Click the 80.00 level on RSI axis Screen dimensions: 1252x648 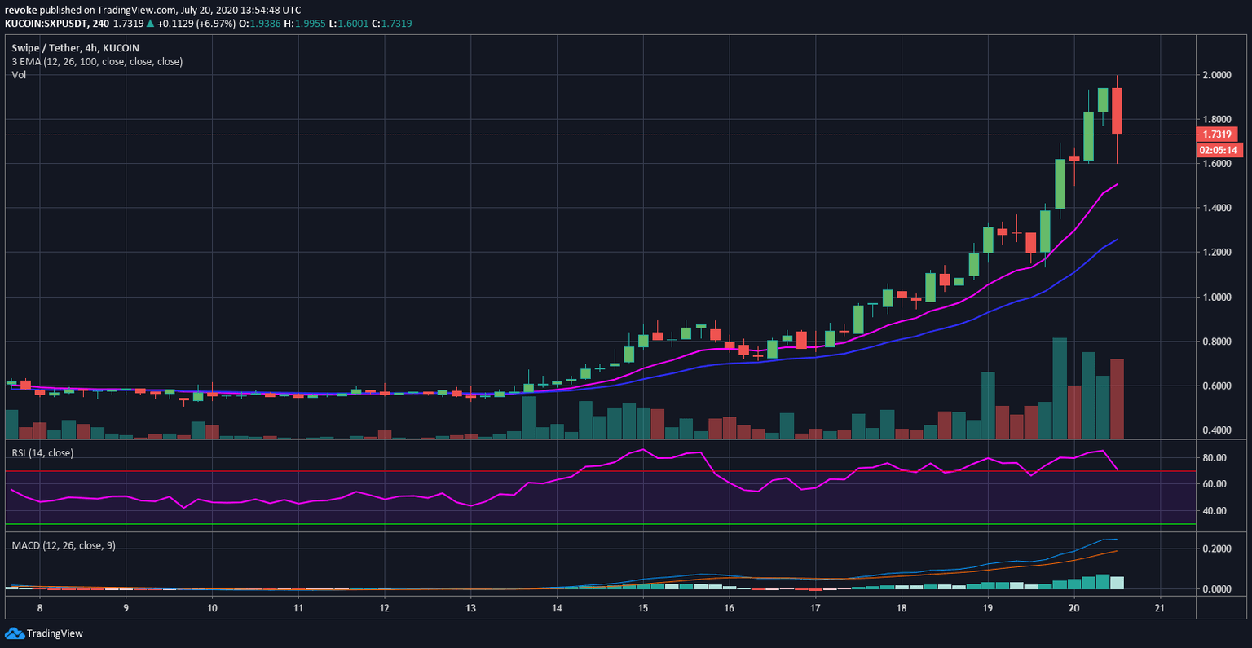[x=1215, y=458]
